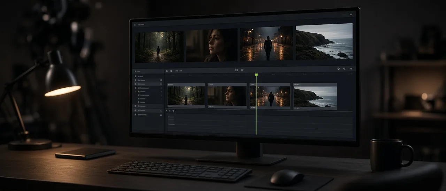This screenshot has width=446, height=191.
Task: Click the highlighted row in the left sidebar
Action: [x=149, y=84]
